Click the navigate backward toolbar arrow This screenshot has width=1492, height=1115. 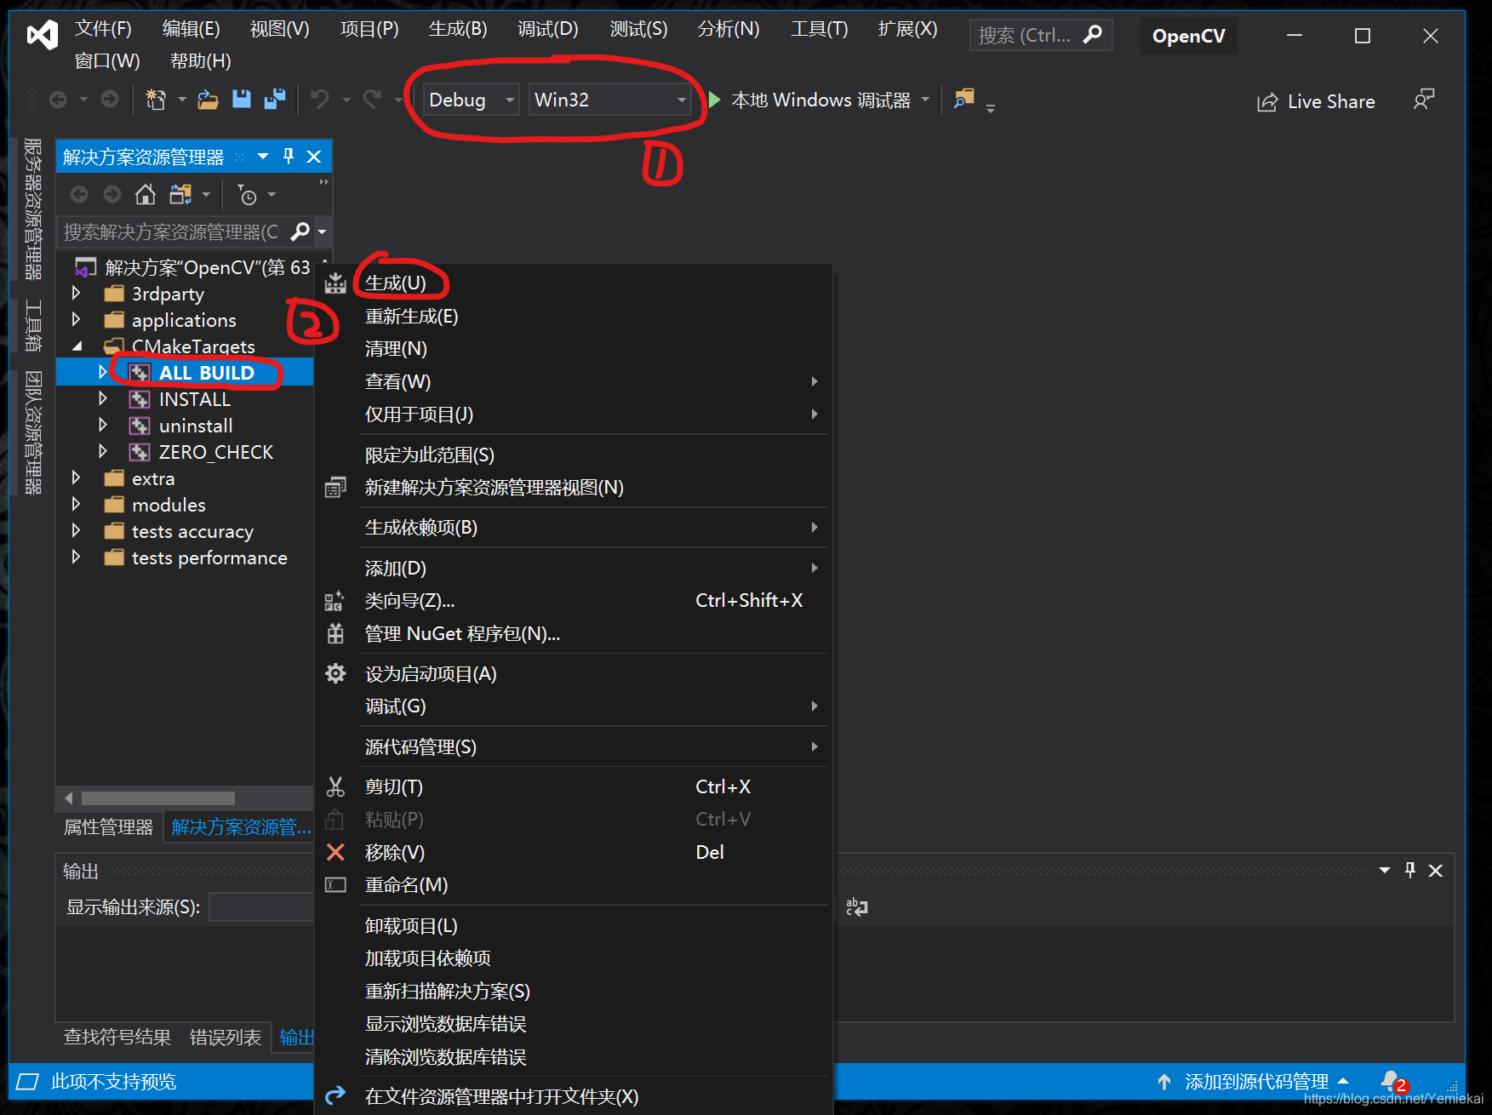pyautogui.click(x=58, y=100)
